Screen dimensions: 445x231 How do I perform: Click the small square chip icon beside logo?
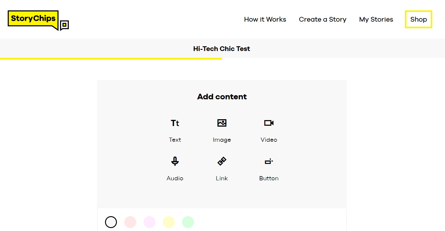point(64,25)
